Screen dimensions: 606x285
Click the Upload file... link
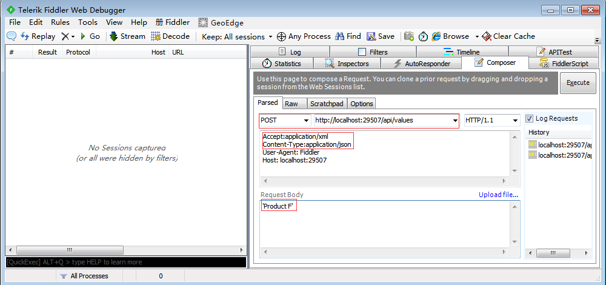coord(498,195)
